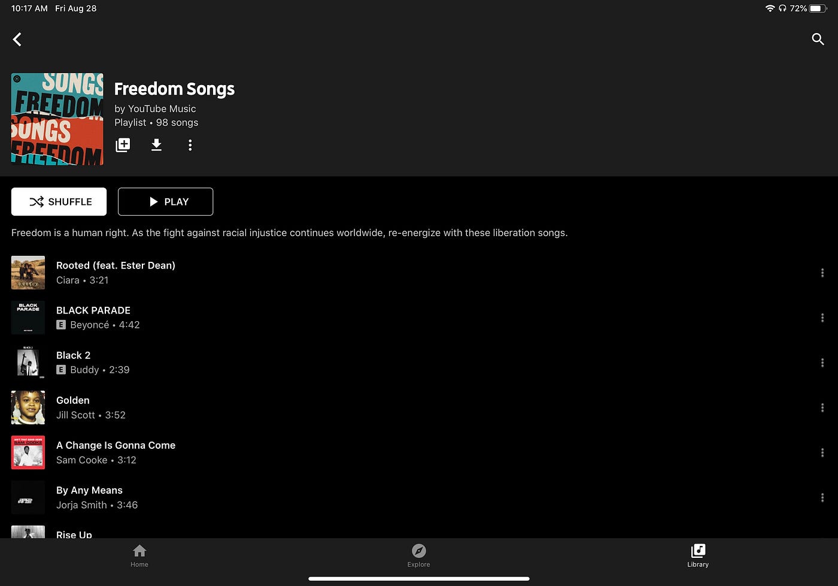The width and height of the screenshot is (838, 586).
Task: Switch to the Explore tab
Action: tap(418, 555)
